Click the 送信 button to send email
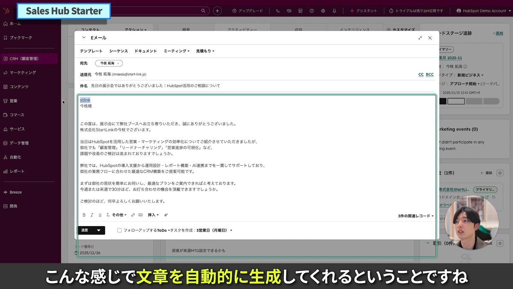Screen dimensions: 513x289 (x=84, y=230)
